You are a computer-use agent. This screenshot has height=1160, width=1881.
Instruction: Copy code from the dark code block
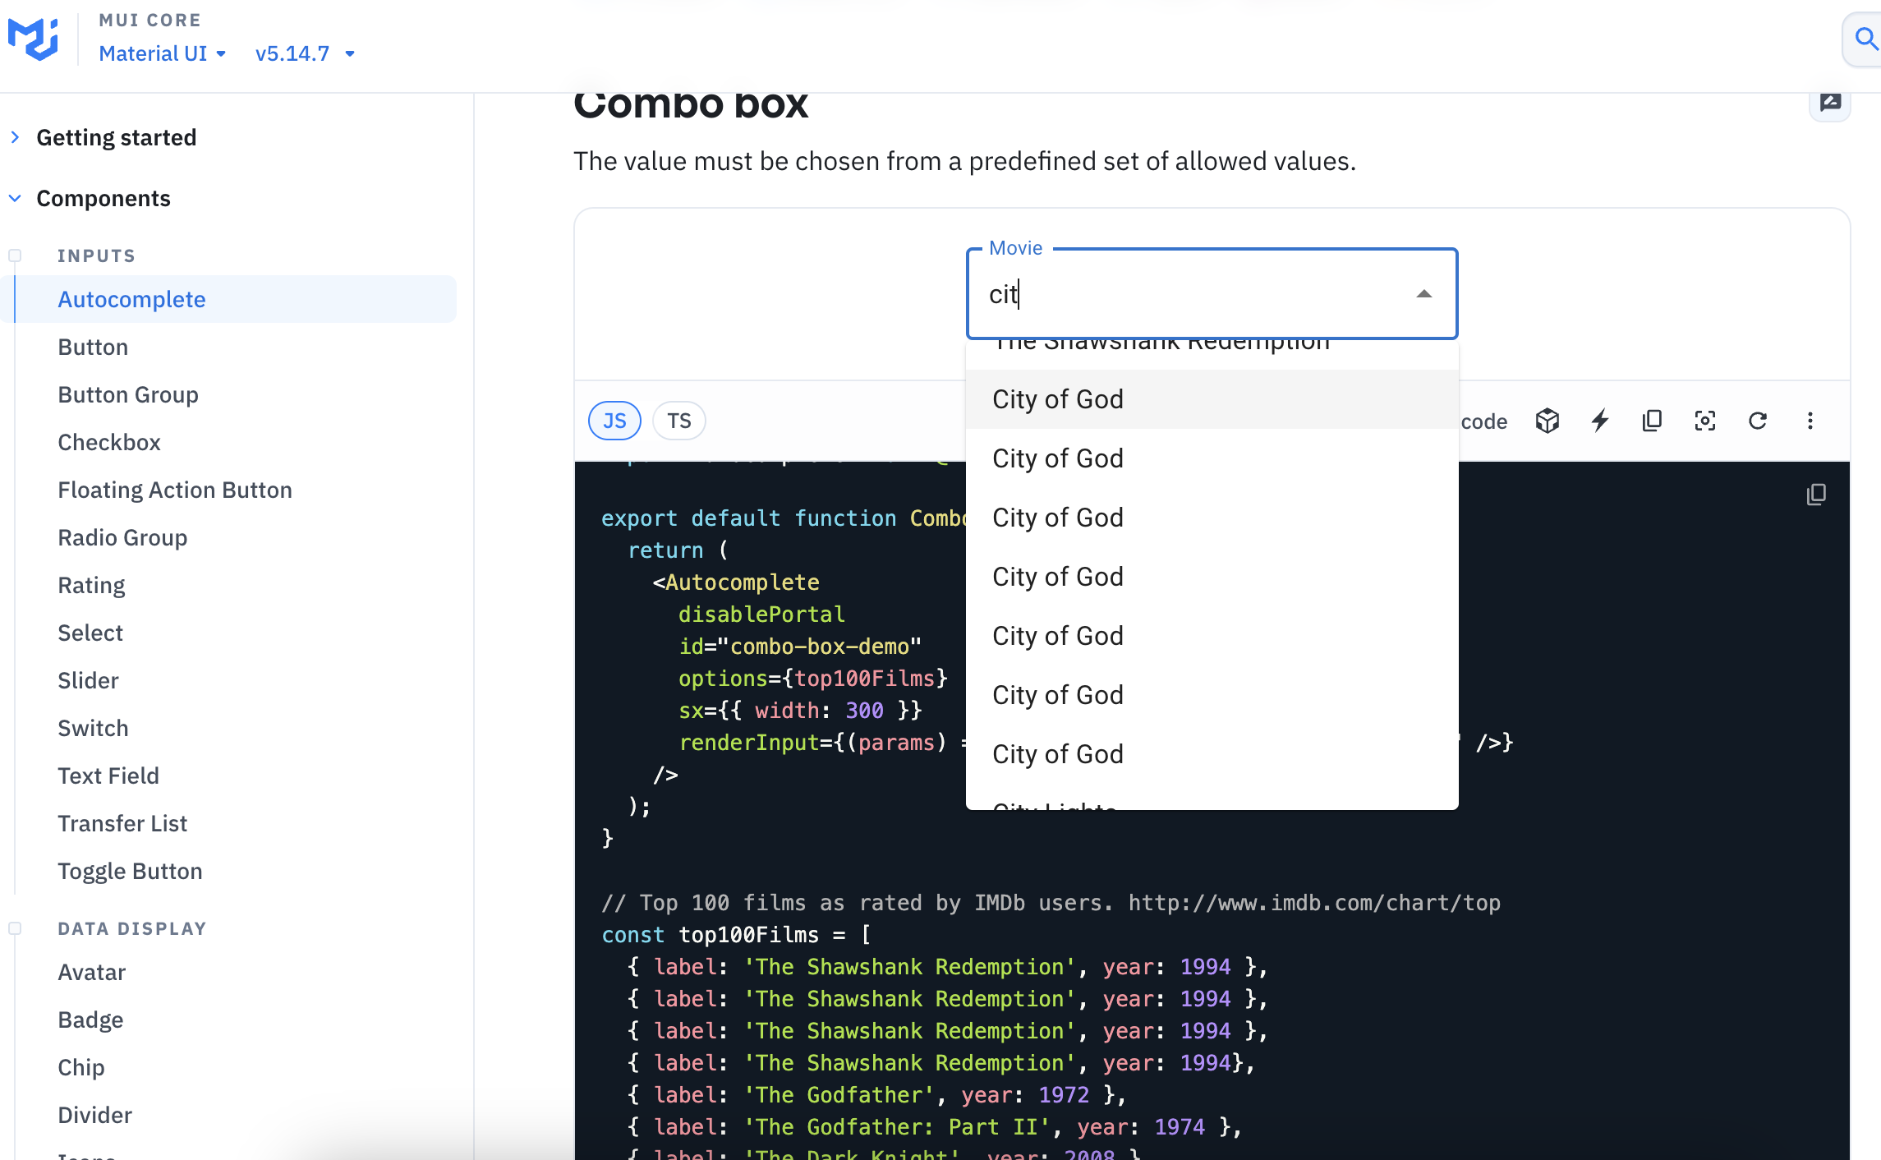point(1816,494)
